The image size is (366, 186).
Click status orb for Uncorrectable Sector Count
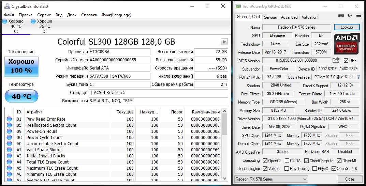coord(9,143)
